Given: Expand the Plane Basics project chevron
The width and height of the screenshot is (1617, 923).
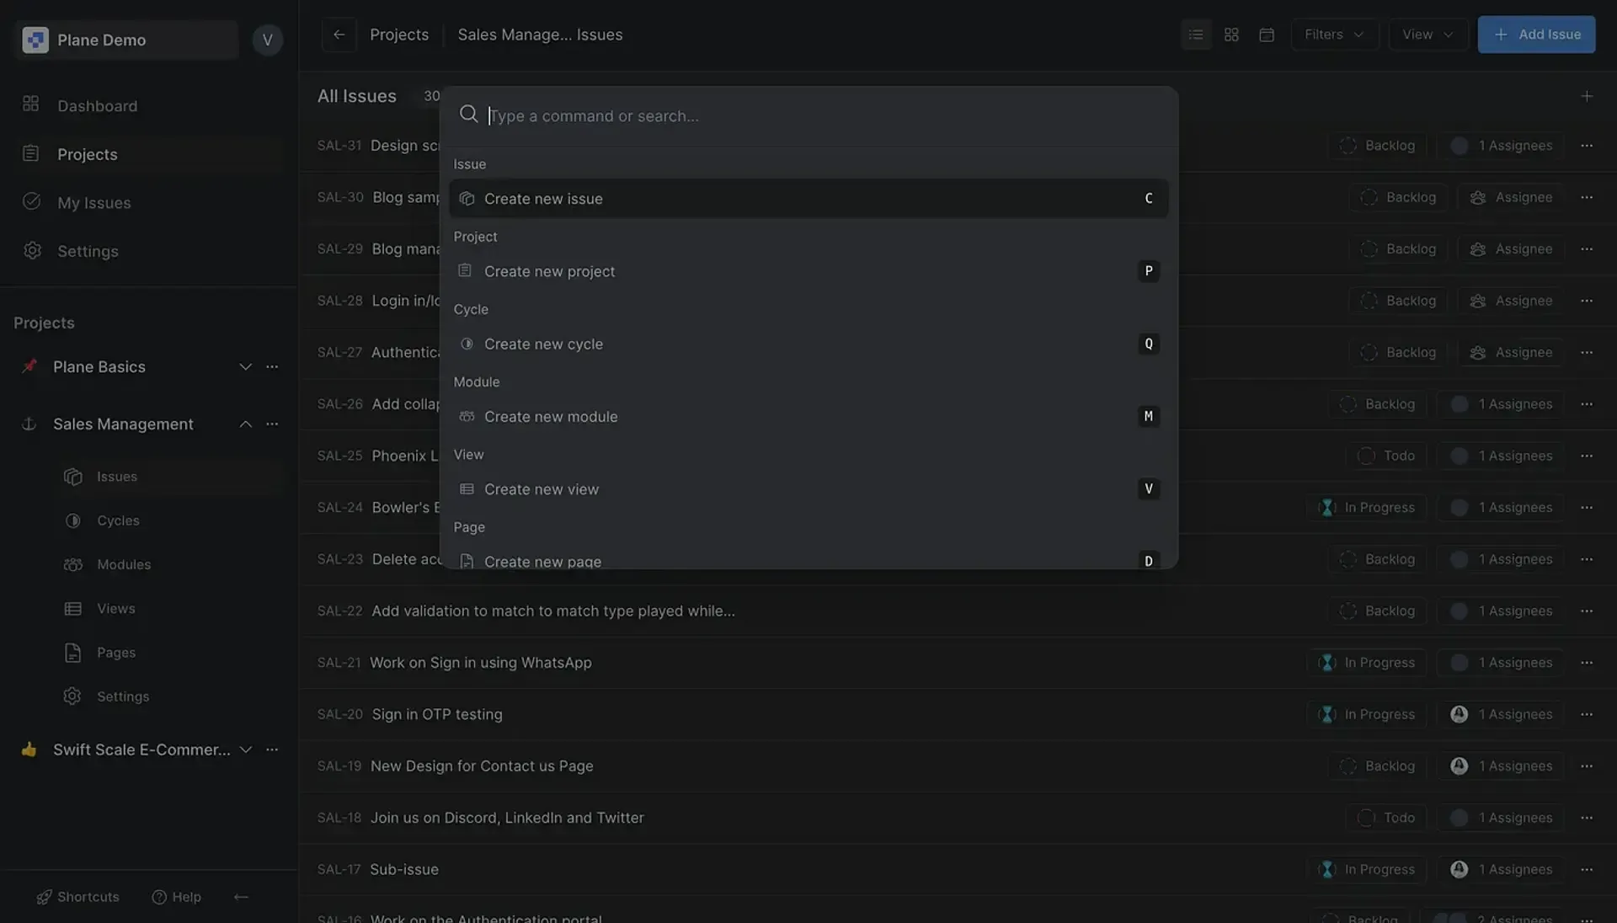Looking at the screenshot, I should pos(245,367).
